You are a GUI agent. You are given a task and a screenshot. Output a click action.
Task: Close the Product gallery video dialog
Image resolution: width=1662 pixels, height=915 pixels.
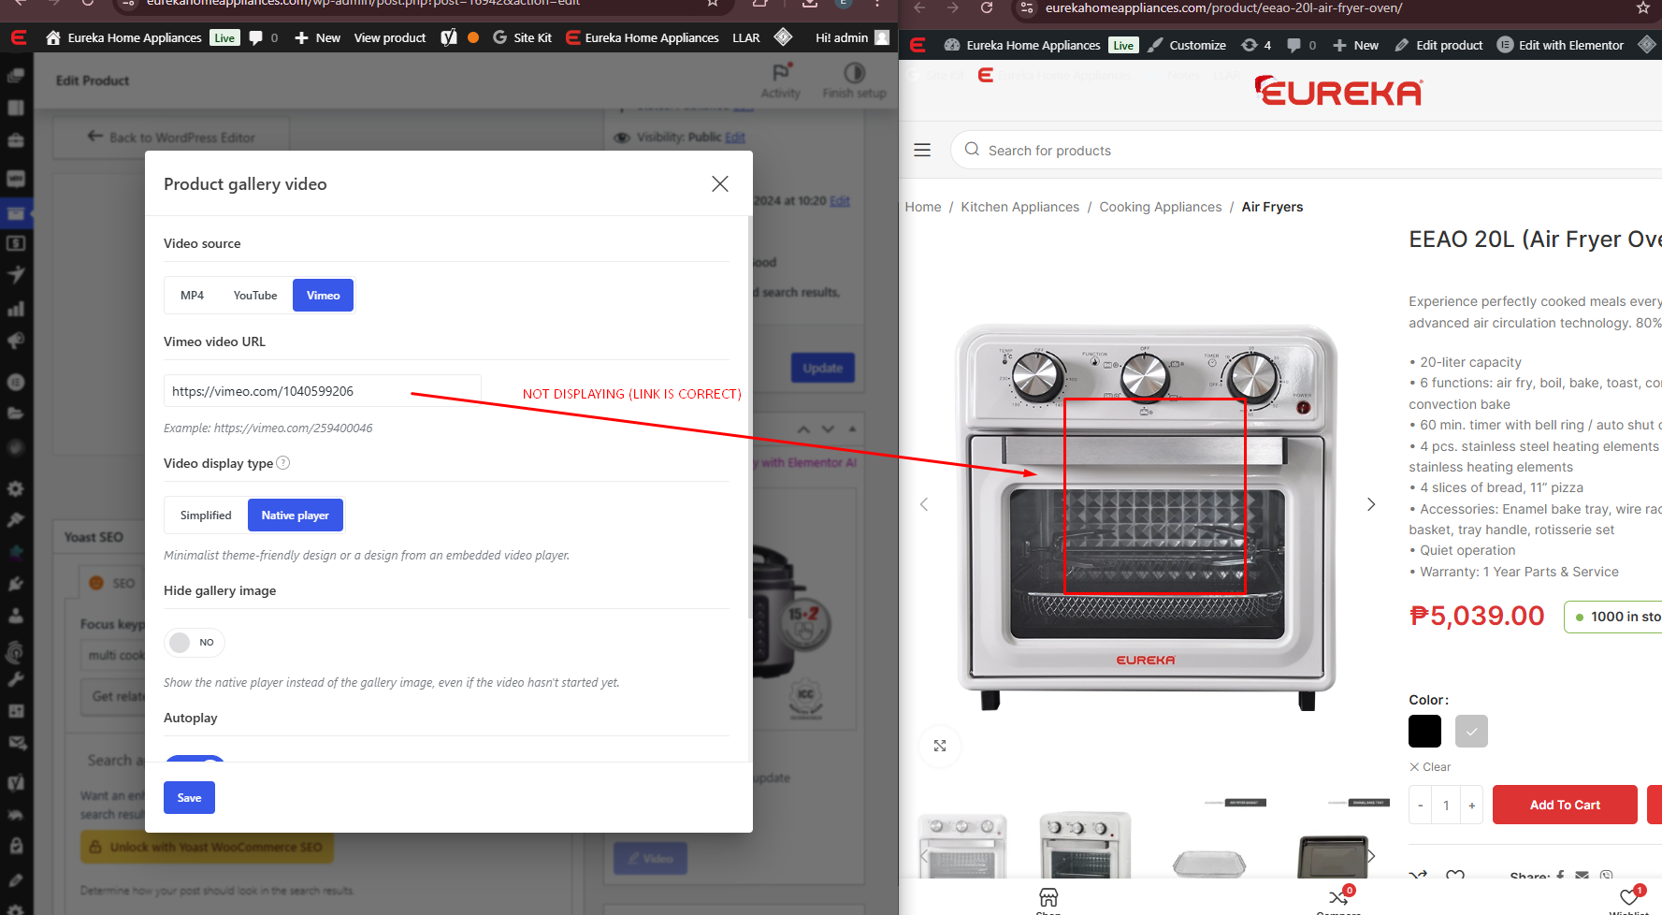(x=719, y=183)
